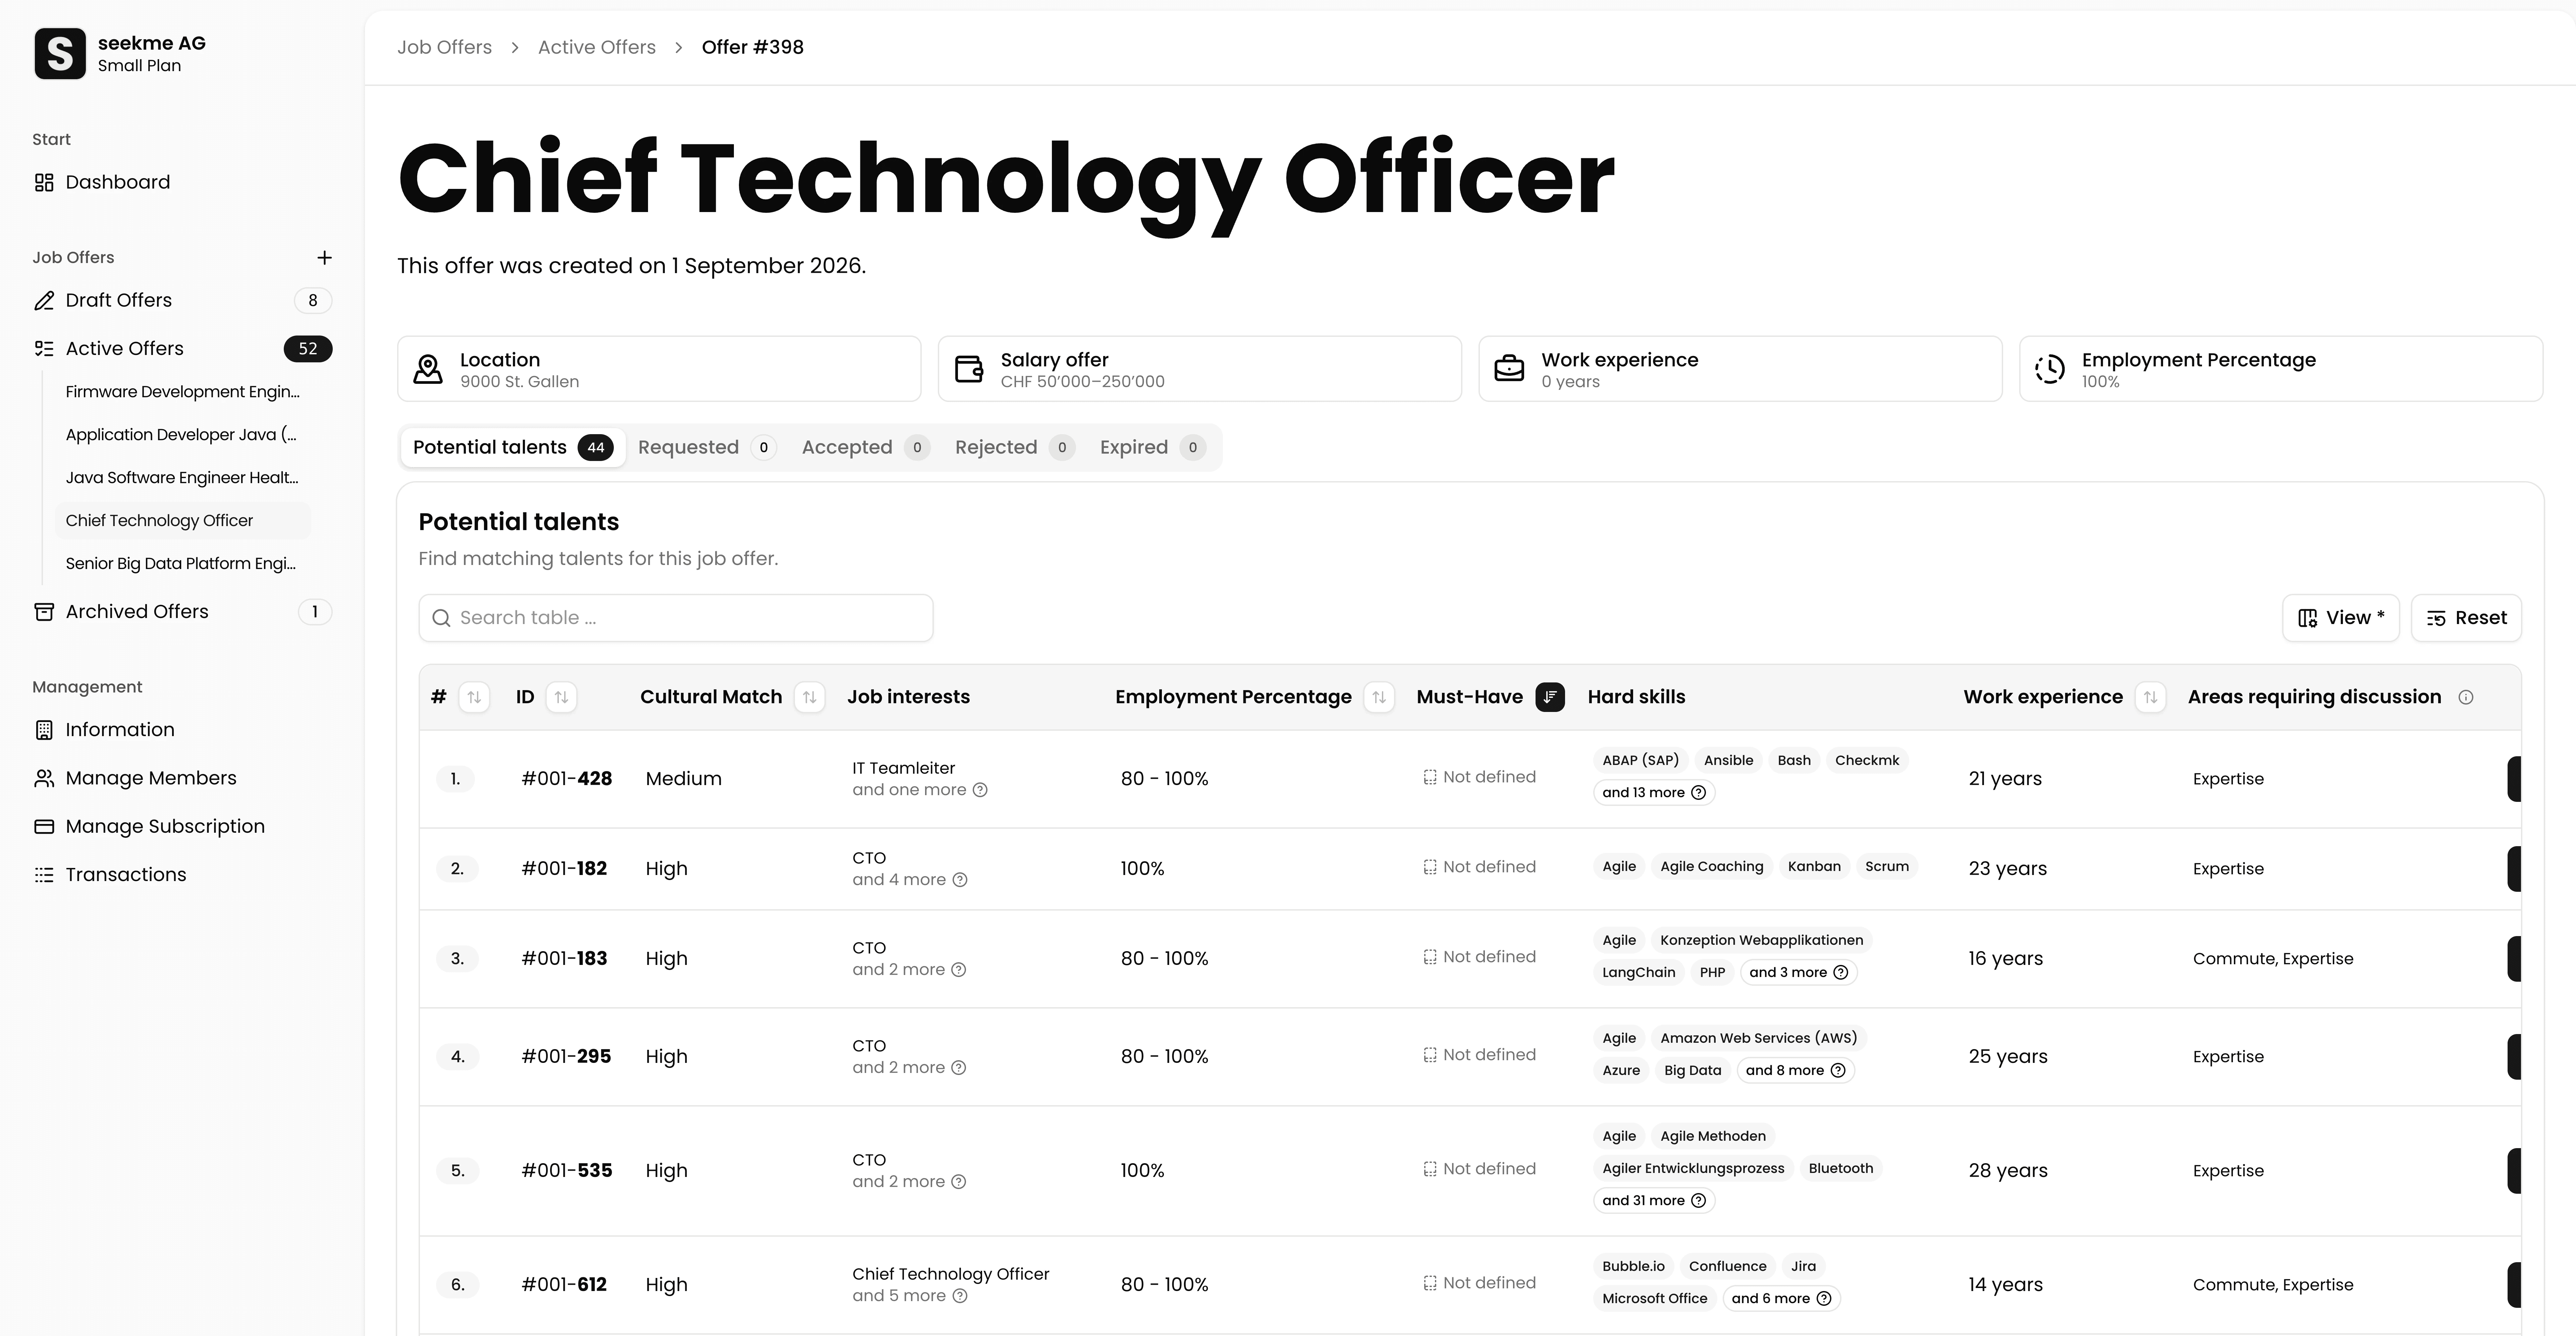Image resolution: width=2576 pixels, height=1336 pixels.
Task: Click help icon next to 'and 5 more'
Action: tap(960, 1296)
